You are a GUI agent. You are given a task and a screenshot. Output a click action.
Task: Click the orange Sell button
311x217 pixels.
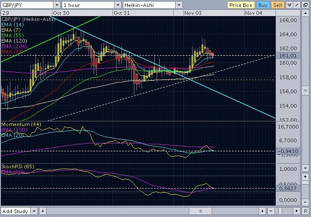coord(278,5)
